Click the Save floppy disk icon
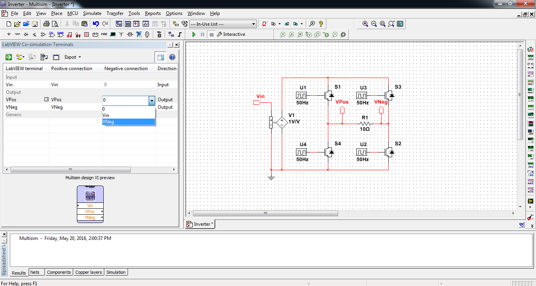The height and width of the screenshot is (286, 536). 35,24
